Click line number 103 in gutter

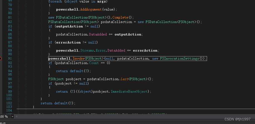(x=9, y=107)
